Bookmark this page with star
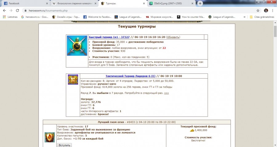This screenshot has height=147, width=277. pyautogui.click(x=258, y=10)
